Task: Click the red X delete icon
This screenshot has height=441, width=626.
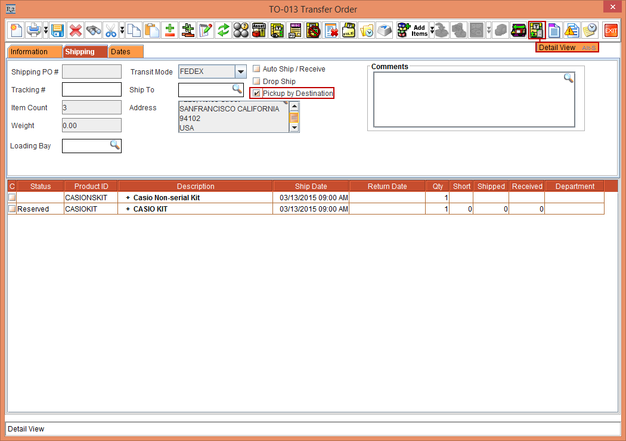Action: click(x=75, y=30)
